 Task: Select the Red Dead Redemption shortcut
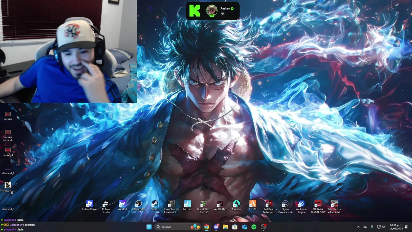click(x=269, y=207)
